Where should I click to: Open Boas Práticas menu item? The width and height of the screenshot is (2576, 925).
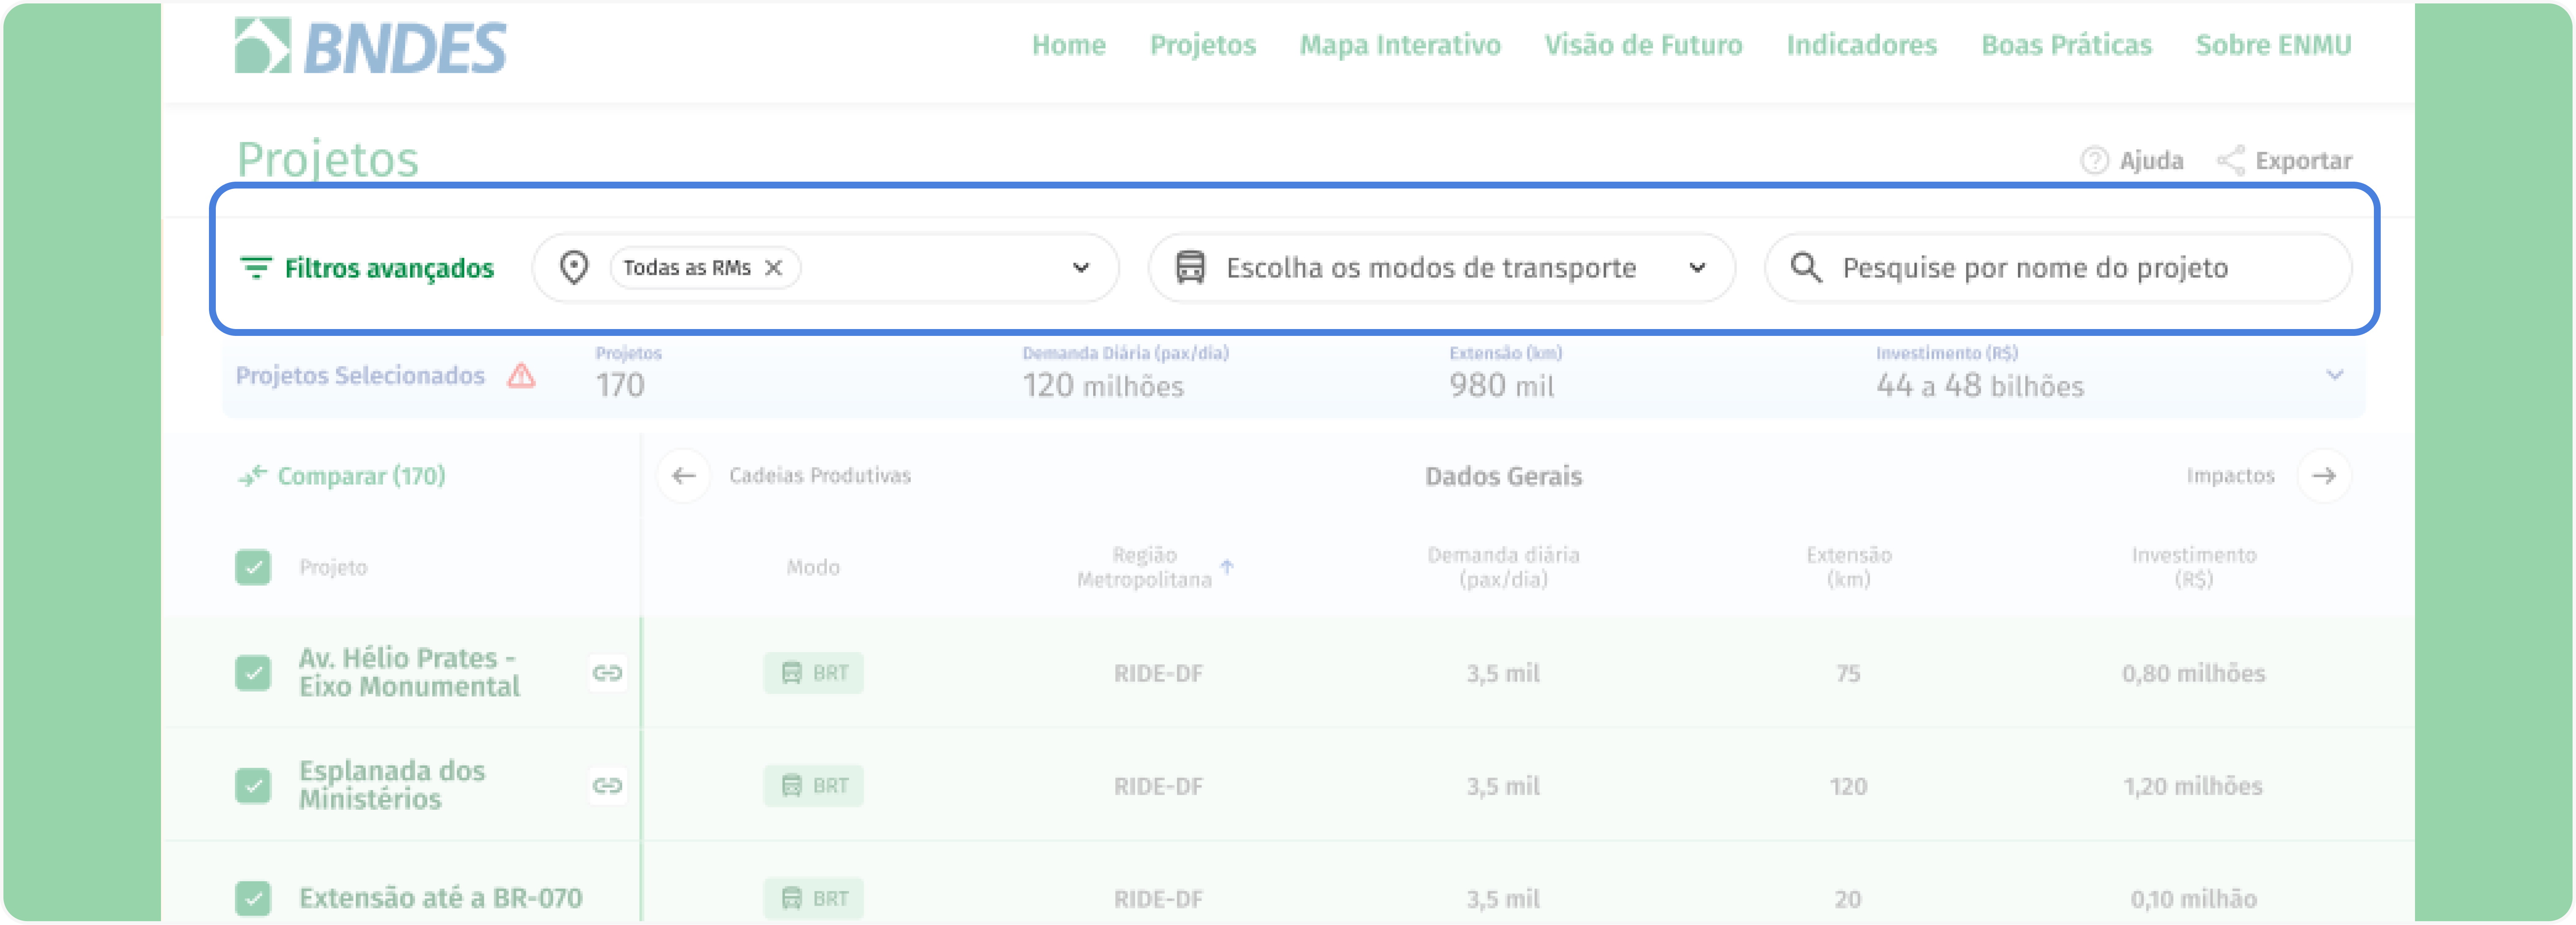click(2066, 45)
